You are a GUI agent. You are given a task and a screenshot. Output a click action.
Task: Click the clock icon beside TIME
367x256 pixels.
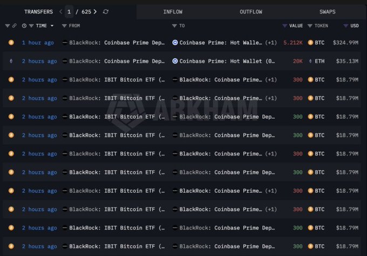click(x=24, y=26)
